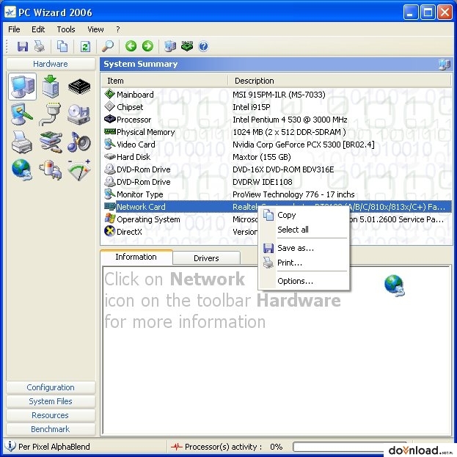Select the Operating System row
The width and height of the screenshot is (457, 457).
(x=277, y=219)
